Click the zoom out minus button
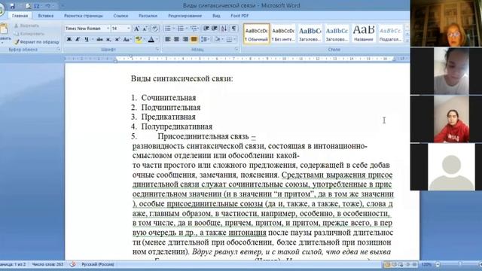 (438, 264)
